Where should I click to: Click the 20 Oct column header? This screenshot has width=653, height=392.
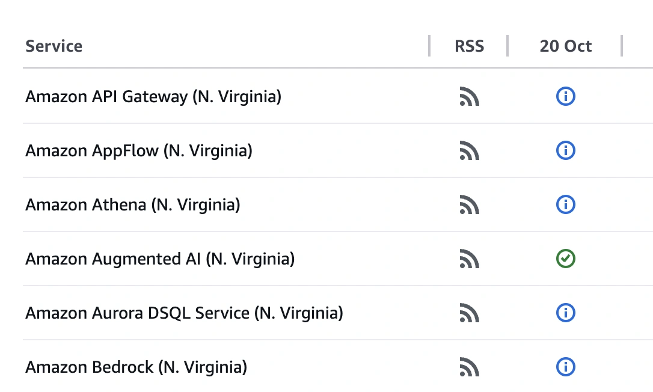click(x=565, y=46)
